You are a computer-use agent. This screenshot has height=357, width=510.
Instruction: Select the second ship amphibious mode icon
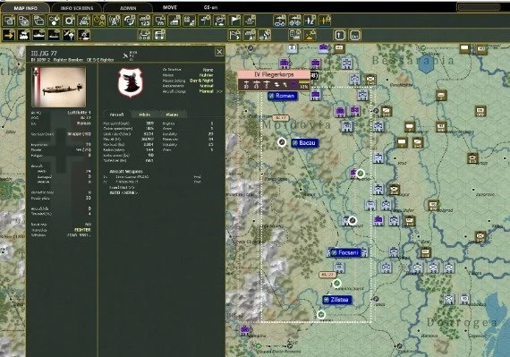point(54,35)
